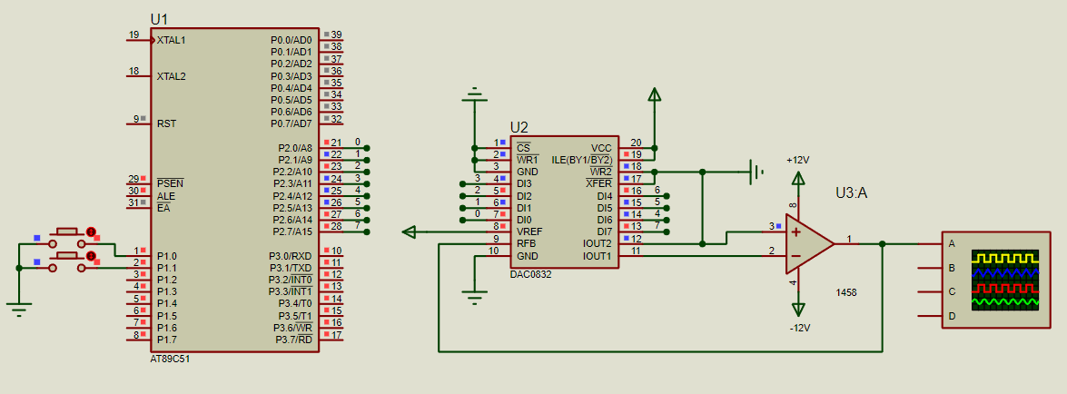Click the IOUT1 pin label
Viewport: 1067px width, 394px height.
click(598, 256)
